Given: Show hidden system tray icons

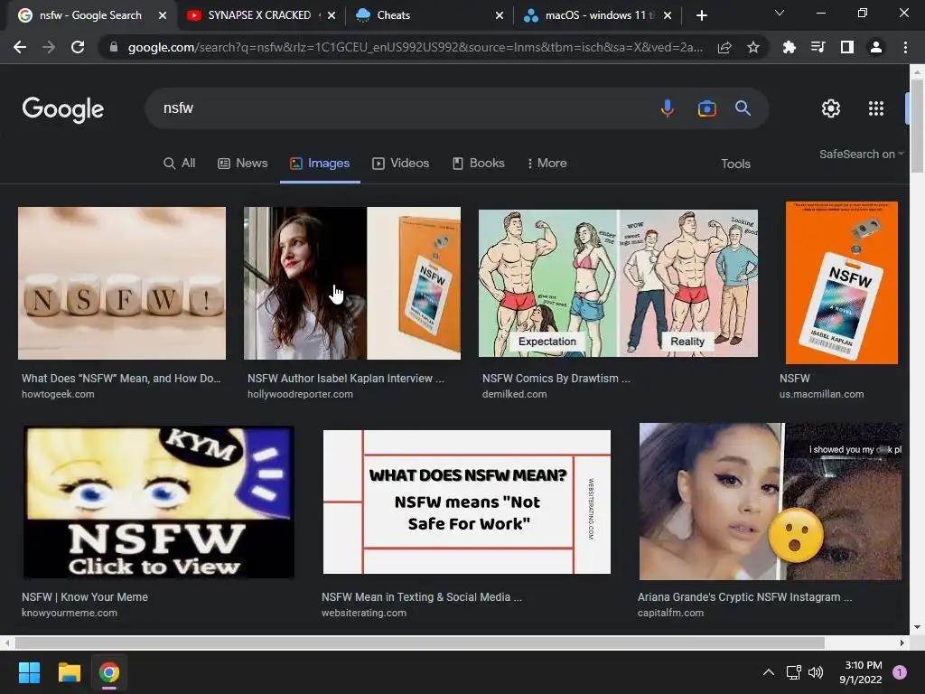Looking at the screenshot, I should tap(768, 672).
